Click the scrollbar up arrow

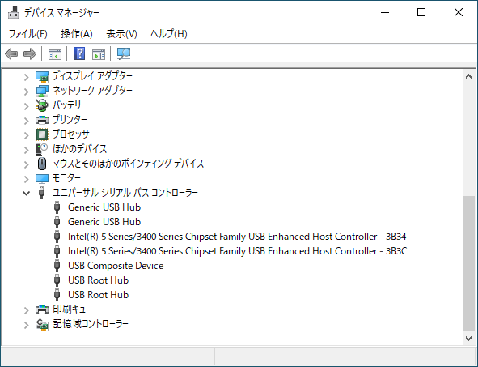coord(468,77)
